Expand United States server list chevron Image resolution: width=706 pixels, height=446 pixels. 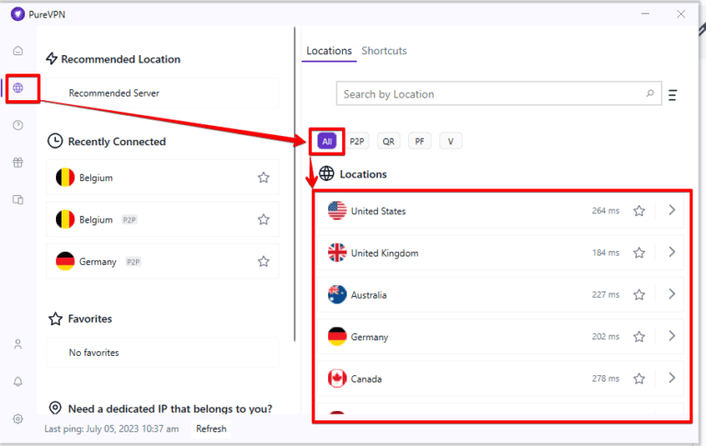pos(672,211)
